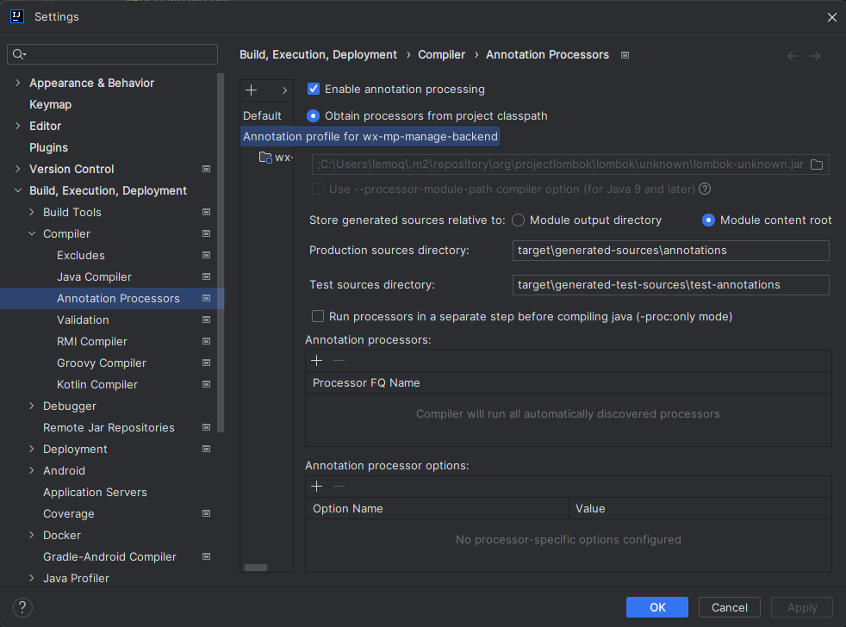This screenshot has width=846, height=627.
Task: Expand Build Tools node
Action: click(32, 212)
